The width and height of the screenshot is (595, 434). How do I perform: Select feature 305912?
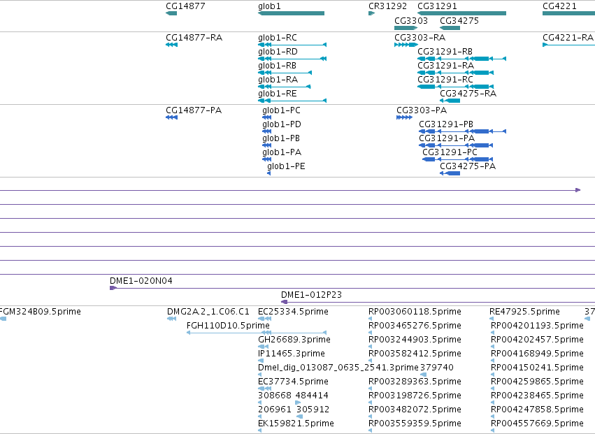[300, 417]
